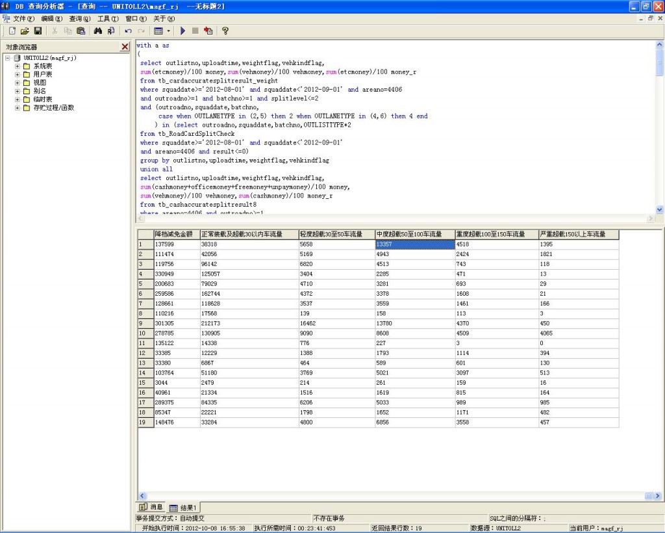This screenshot has height=533, width=665.
Task: Close the 对象浏览器 panel with red X
Action: (x=125, y=47)
